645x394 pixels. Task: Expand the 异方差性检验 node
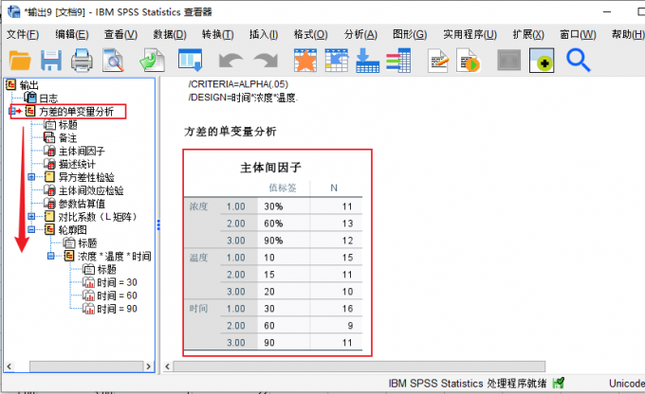(31, 177)
